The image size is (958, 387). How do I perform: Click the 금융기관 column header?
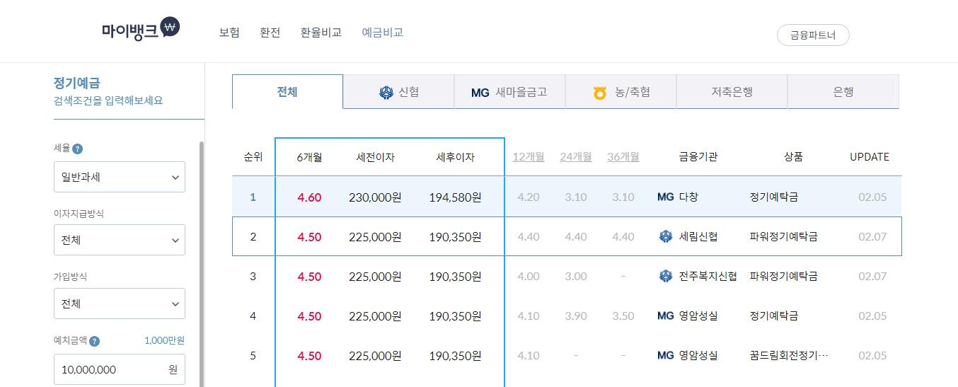(698, 157)
